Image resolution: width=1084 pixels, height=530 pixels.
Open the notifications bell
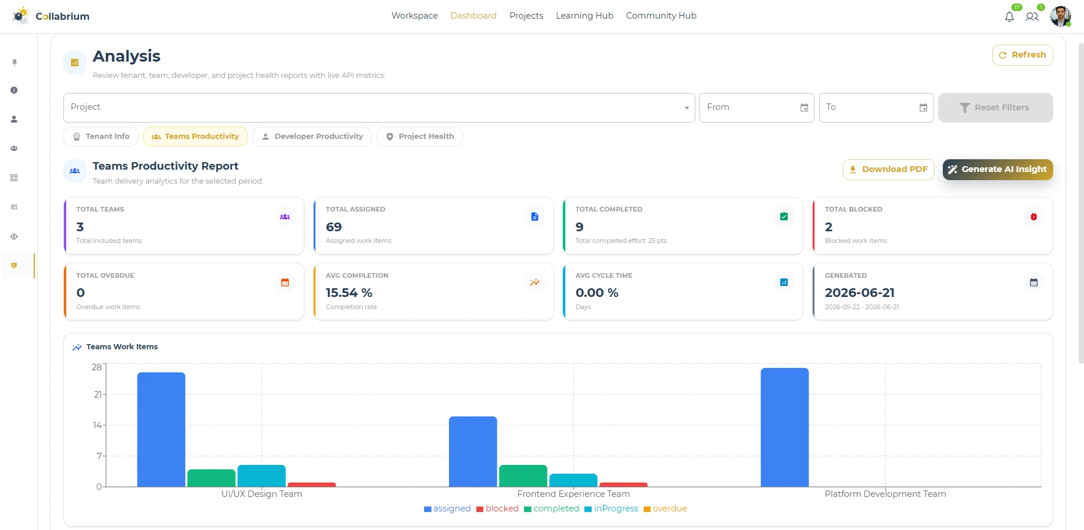pos(1009,17)
